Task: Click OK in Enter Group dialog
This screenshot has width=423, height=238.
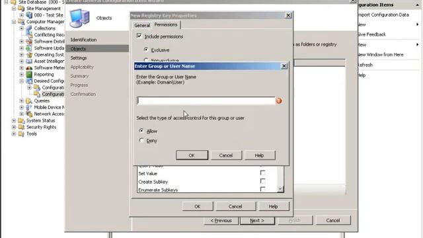Action: (192, 155)
